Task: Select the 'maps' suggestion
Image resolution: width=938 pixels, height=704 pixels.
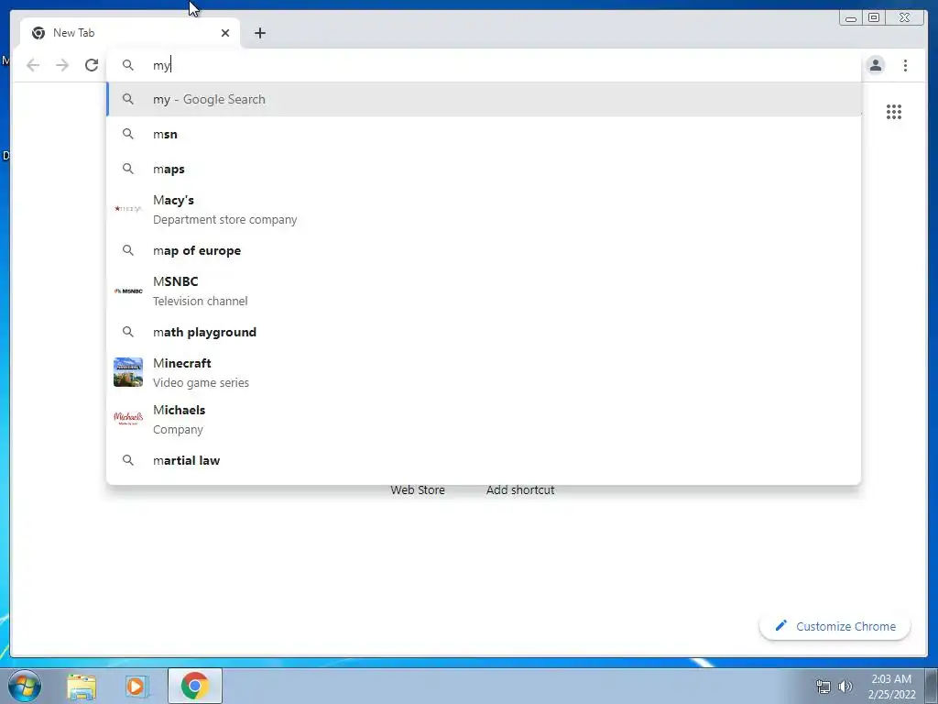Action: pos(484,169)
